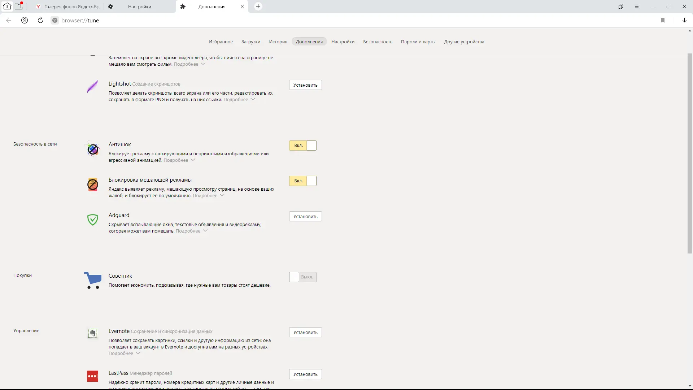The width and height of the screenshot is (693, 390).
Task: Disable the Антишок toggle
Action: (x=303, y=146)
